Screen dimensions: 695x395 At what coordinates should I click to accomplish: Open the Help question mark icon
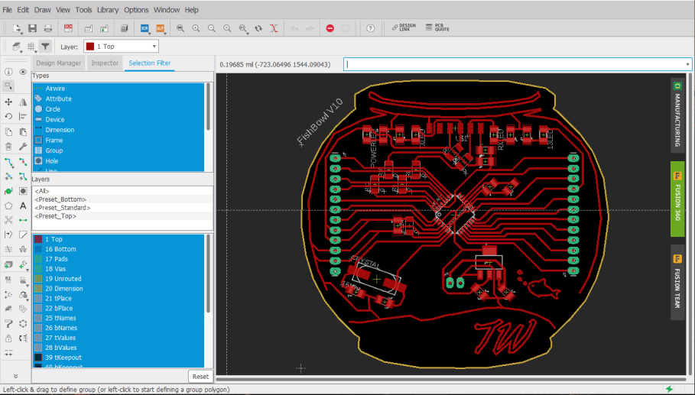pos(370,28)
